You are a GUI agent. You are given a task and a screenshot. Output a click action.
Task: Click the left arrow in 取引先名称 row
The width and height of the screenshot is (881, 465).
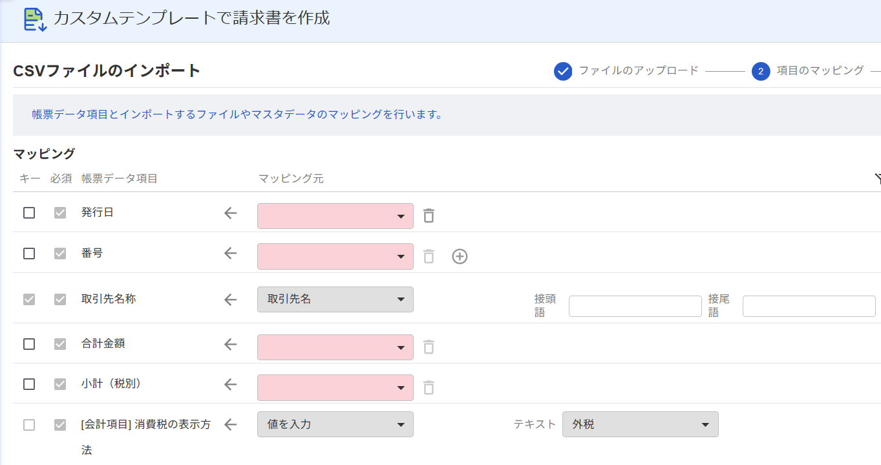pyautogui.click(x=231, y=299)
